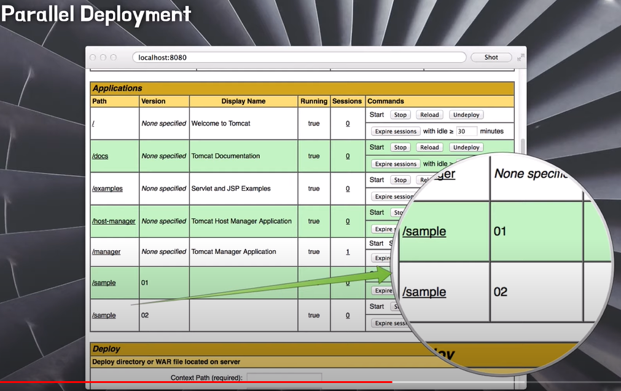Click Undeploy button in Welcome to Tomcat row

(466, 114)
